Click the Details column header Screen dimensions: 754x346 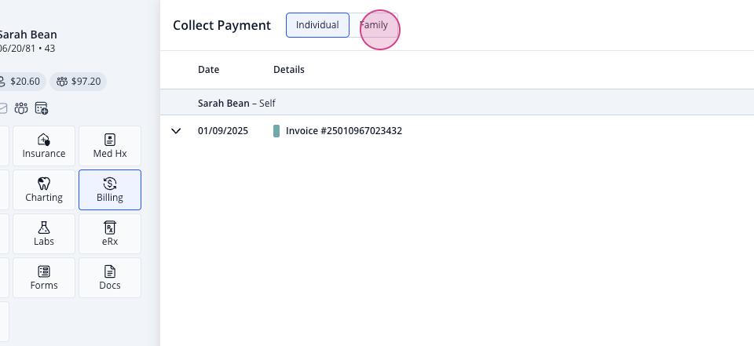click(x=289, y=70)
